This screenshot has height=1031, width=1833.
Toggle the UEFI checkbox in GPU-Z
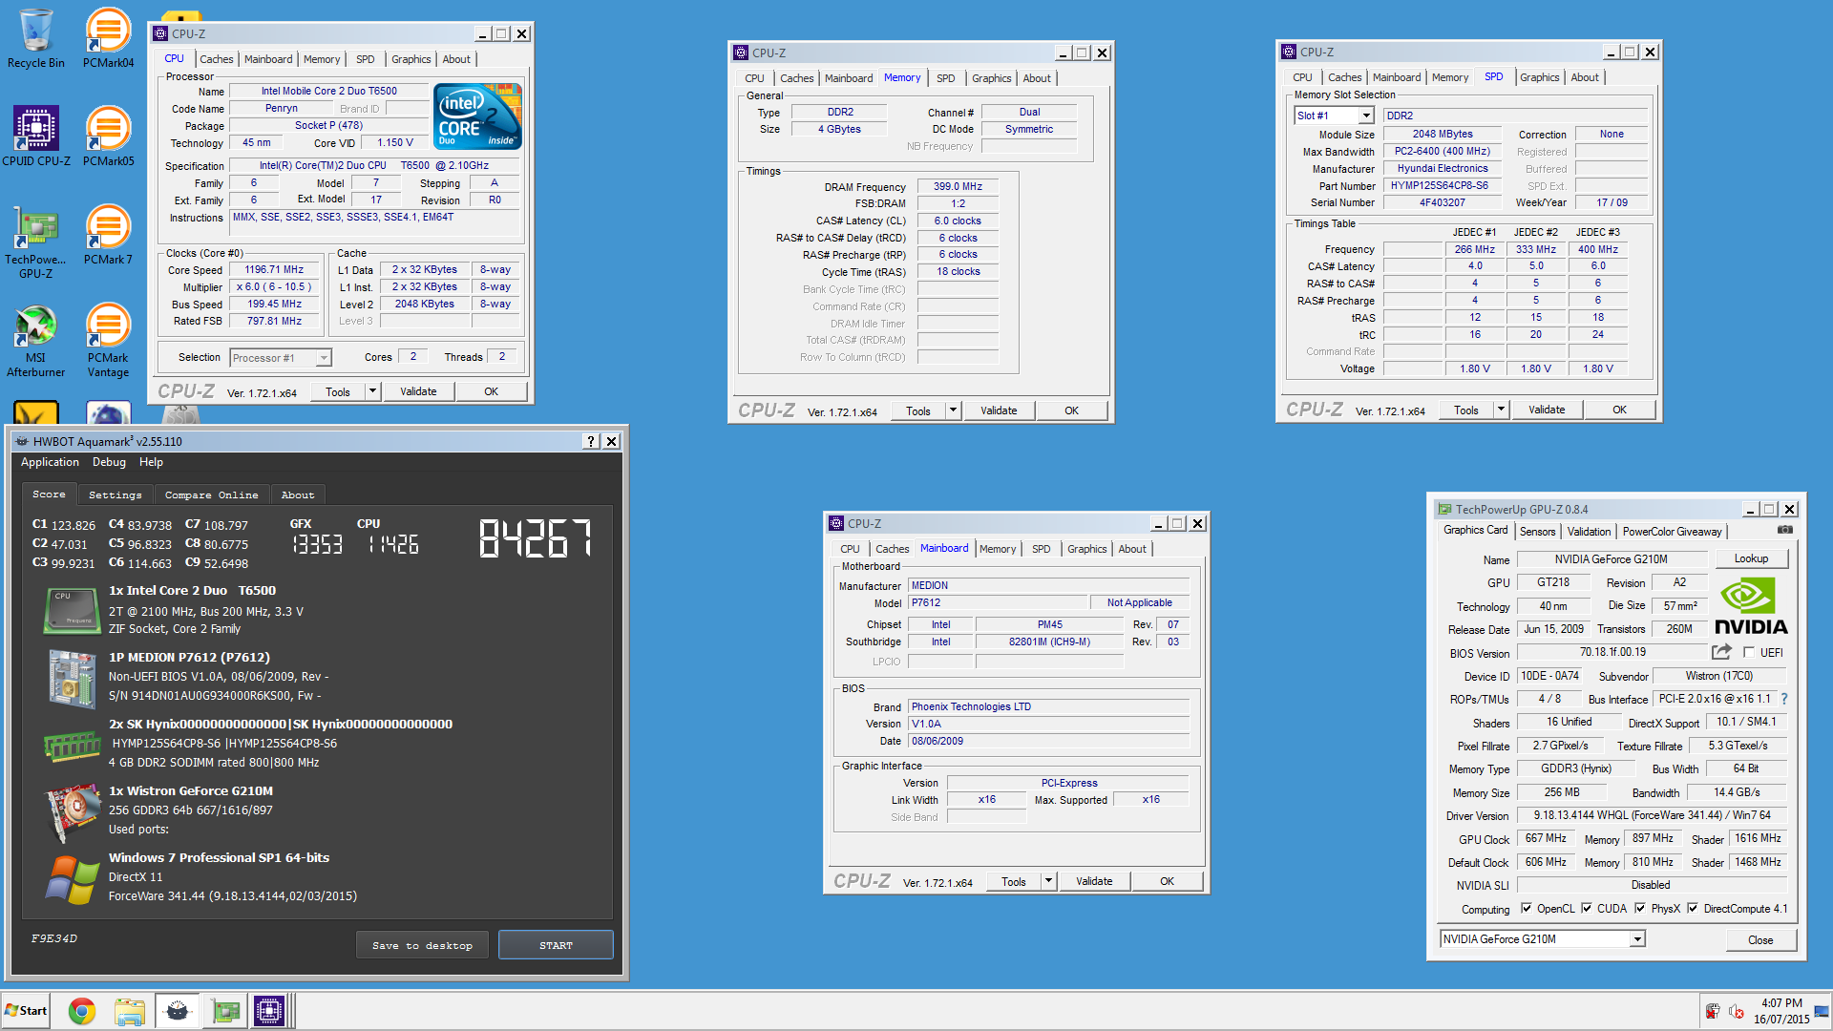point(1749,652)
